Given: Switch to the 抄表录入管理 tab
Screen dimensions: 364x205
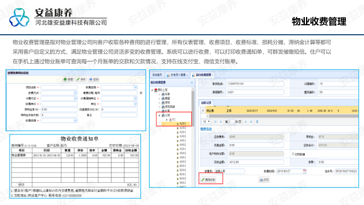Looking at the screenshot, I should click(x=178, y=75).
